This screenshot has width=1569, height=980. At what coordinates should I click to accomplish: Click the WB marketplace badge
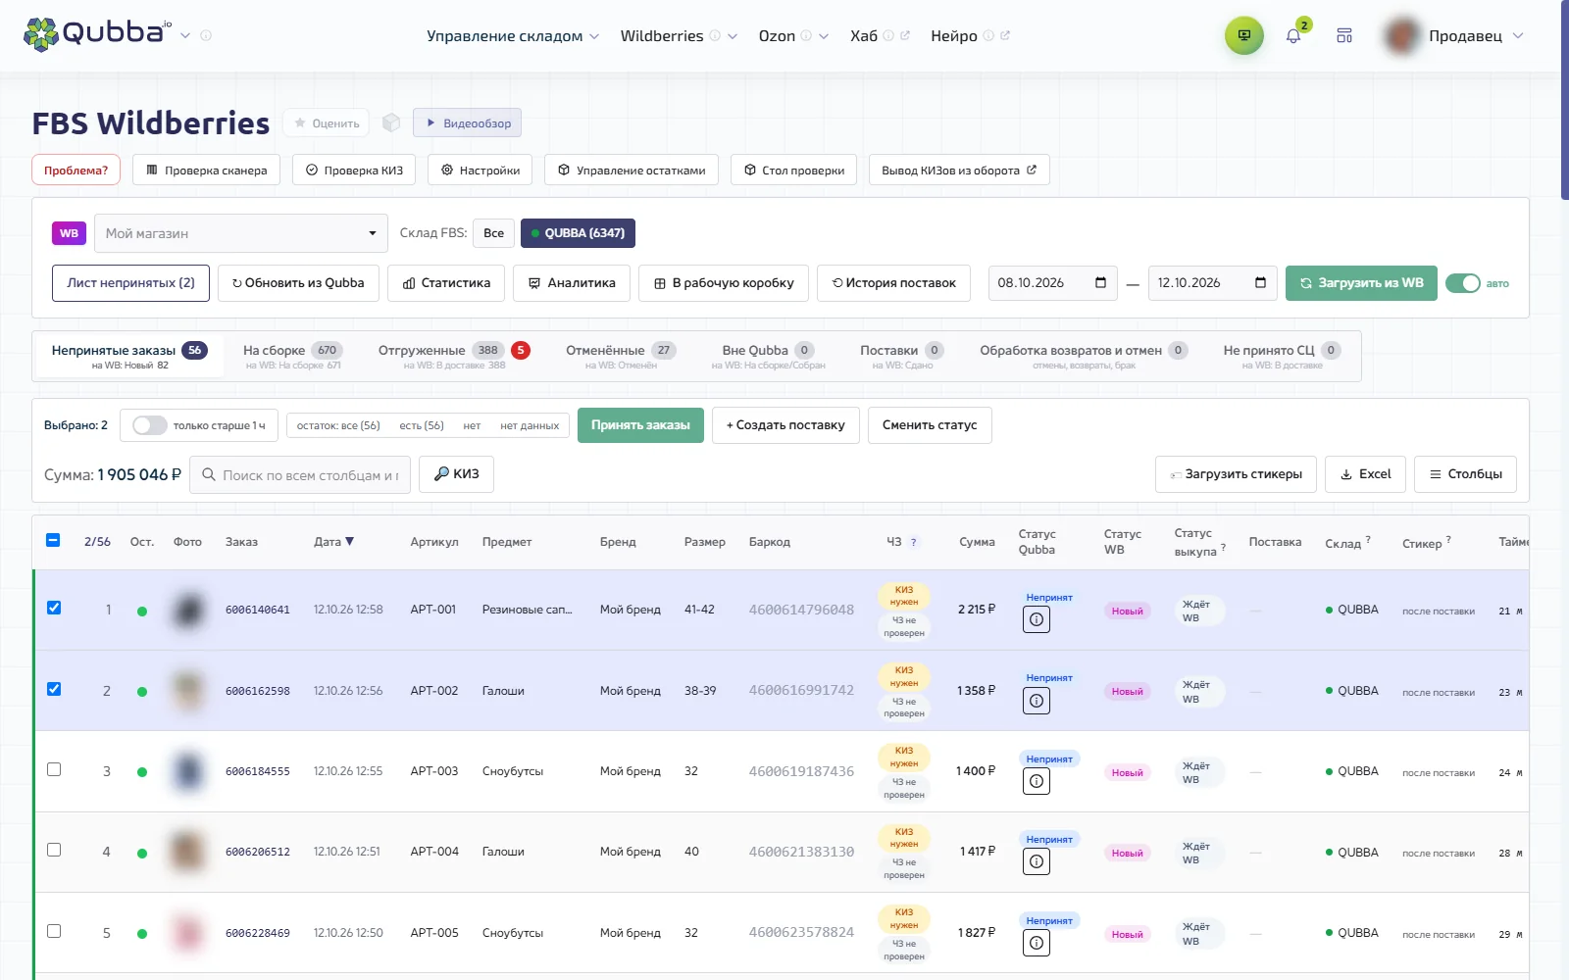(x=69, y=233)
